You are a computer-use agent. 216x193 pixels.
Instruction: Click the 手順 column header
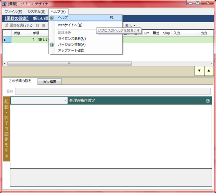(x=39, y=33)
